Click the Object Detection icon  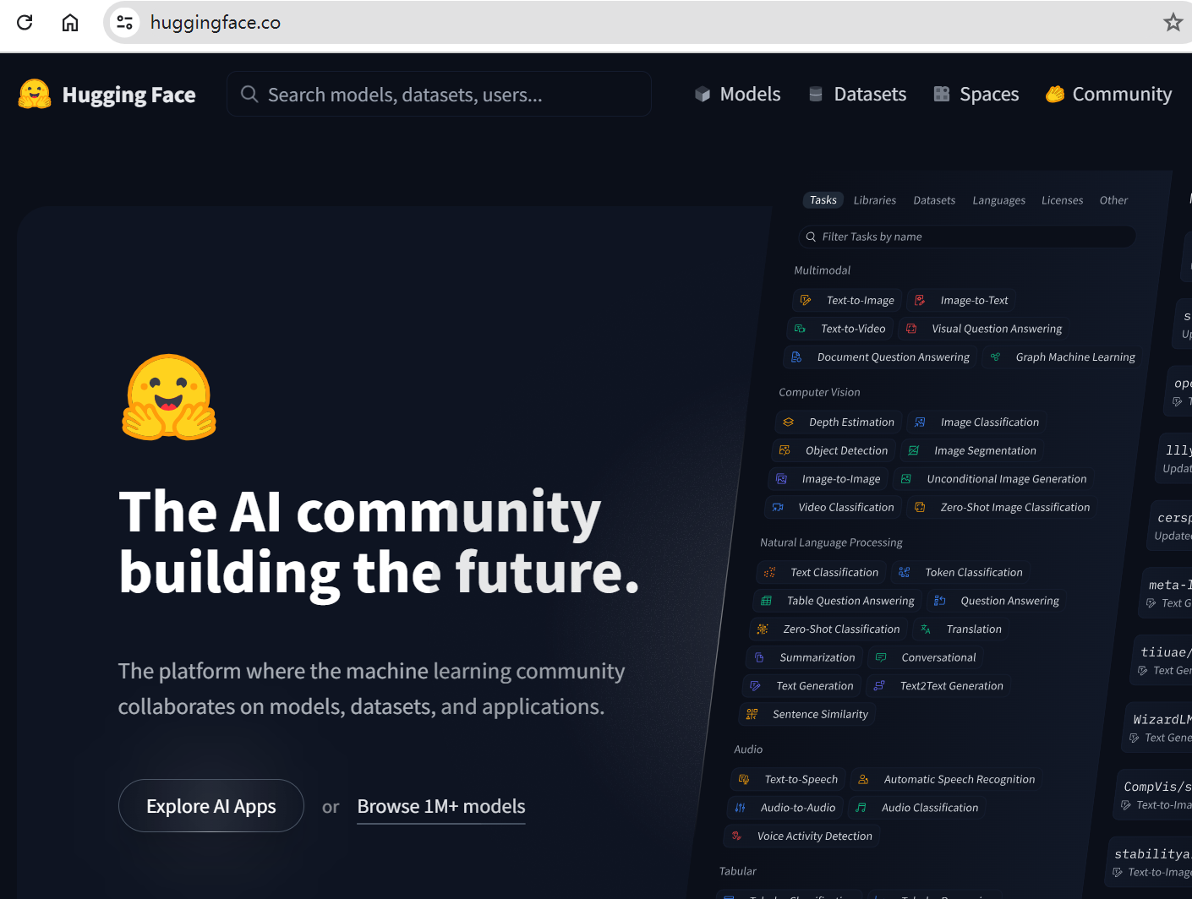785,450
